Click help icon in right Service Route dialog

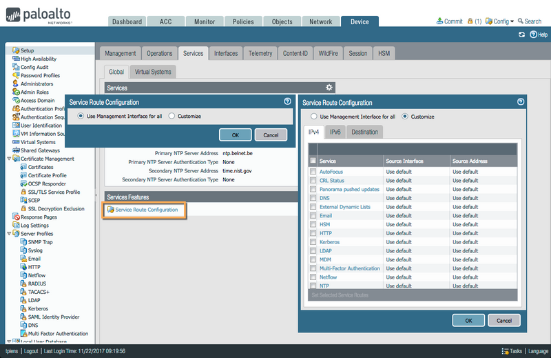521,101
